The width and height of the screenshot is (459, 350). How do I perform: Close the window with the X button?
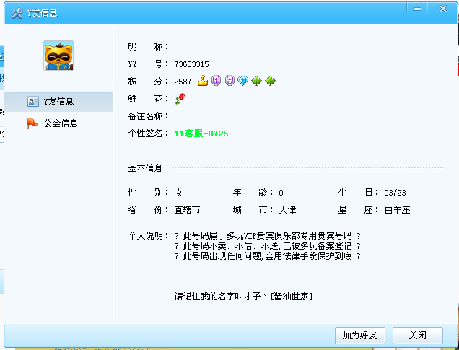(443, 9)
